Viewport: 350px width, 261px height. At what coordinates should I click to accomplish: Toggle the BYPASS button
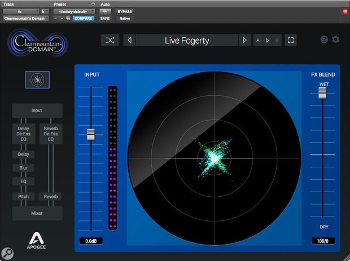coord(125,12)
